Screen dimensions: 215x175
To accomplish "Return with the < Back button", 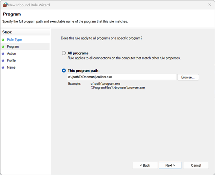I will pos(145,166).
